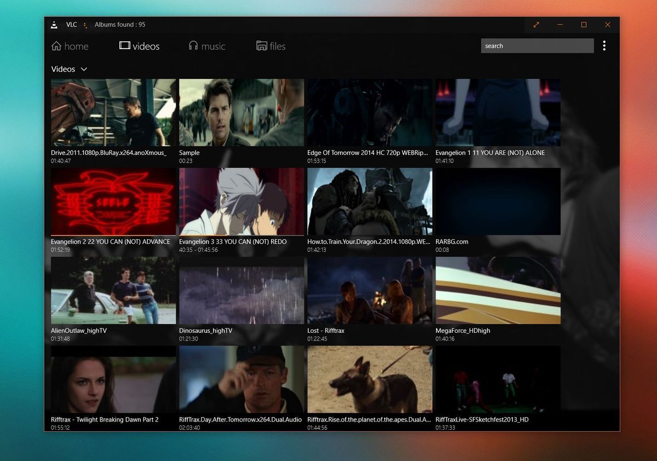This screenshot has width=657, height=461.
Task: Select the home icon
Action: click(x=56, y=46)
